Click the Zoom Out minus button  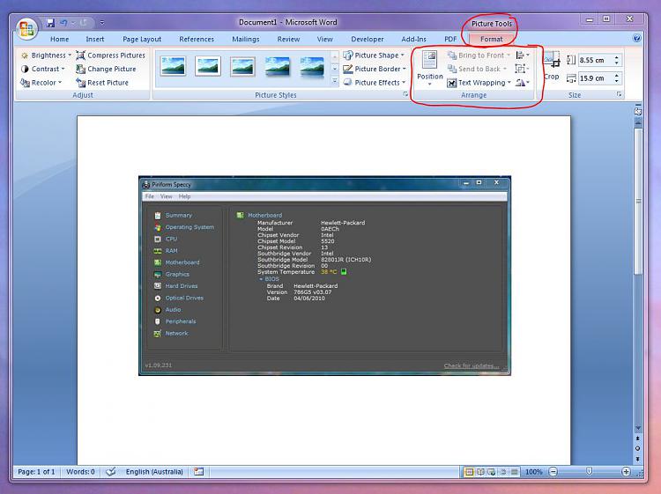tap(553, 472)
